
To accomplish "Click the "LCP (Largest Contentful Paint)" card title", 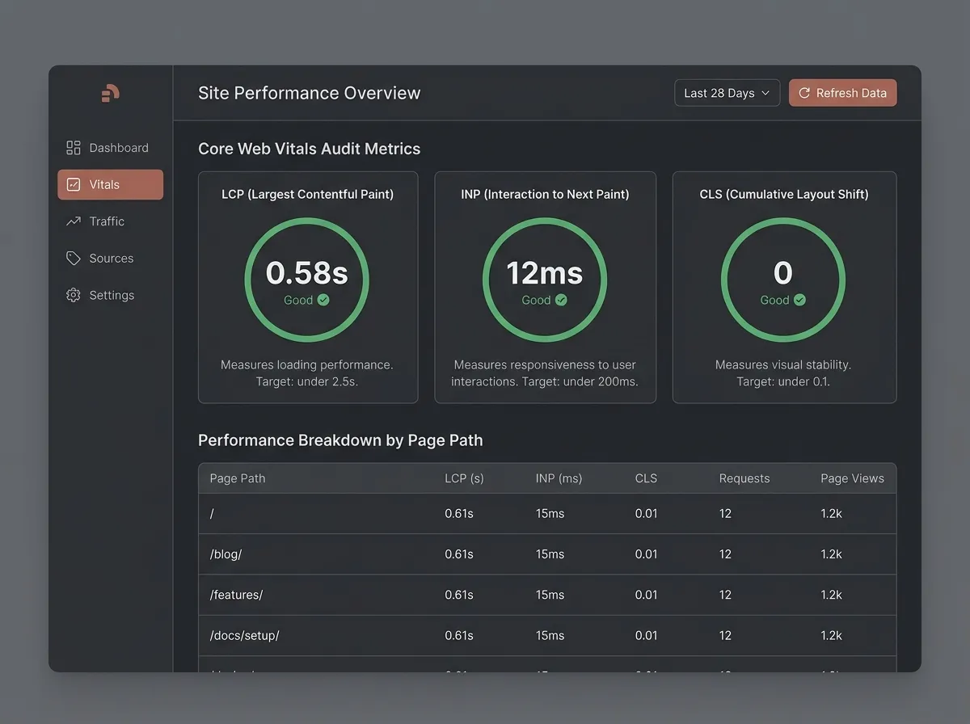I will tap(307, 194).
